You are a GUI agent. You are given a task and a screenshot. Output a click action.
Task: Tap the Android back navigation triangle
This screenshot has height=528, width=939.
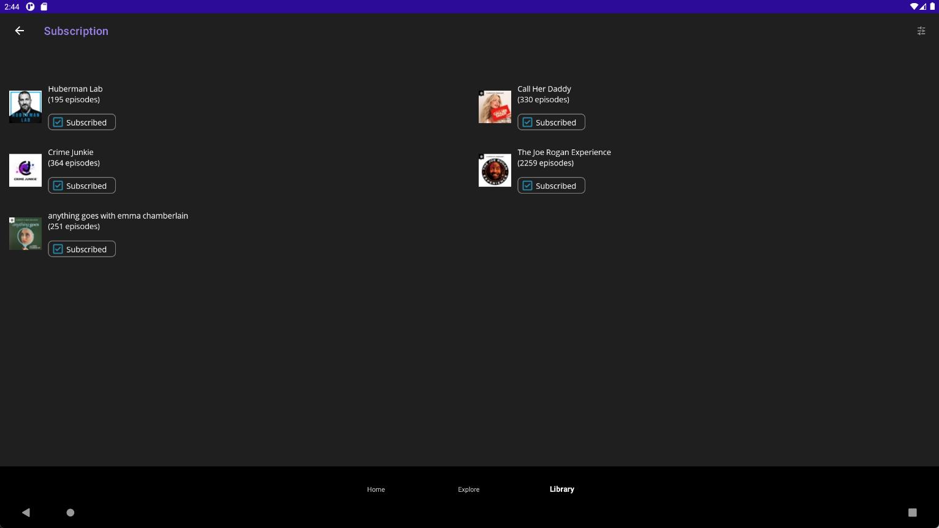pyautogui.click(x=26, y=513)
